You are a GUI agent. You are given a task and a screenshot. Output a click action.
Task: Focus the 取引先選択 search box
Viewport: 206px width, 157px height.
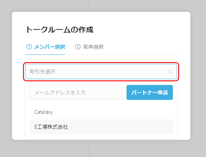101,72
